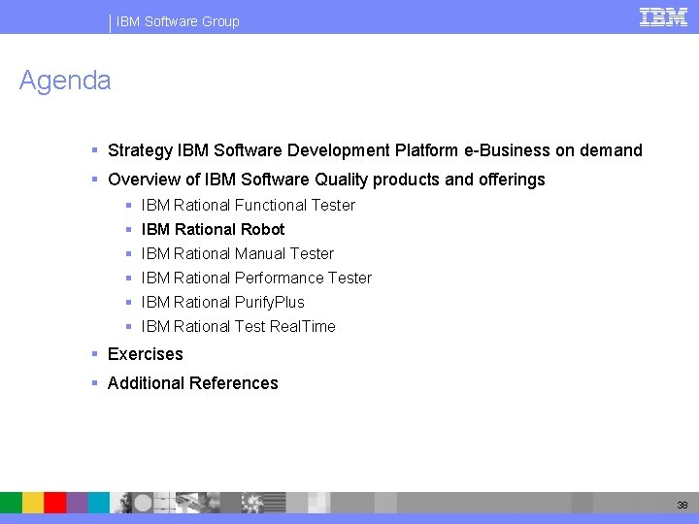This screenshot has height=524, width=699.
Task: Click the 'Exercises' agenda item
Action: 146,354
